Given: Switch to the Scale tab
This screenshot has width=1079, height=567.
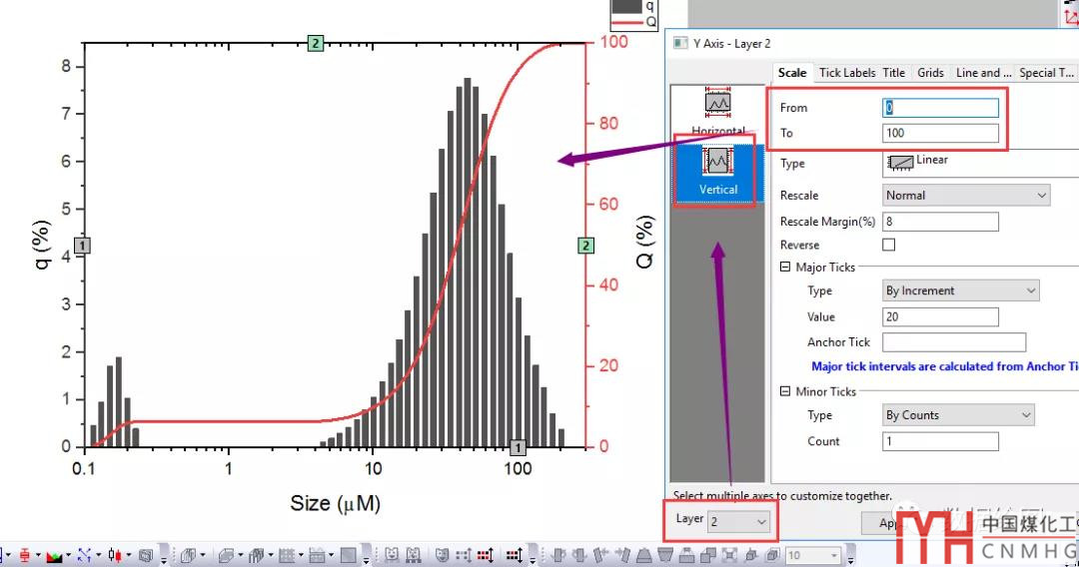Looking at the screenshot, I should [x=792, y=72].
